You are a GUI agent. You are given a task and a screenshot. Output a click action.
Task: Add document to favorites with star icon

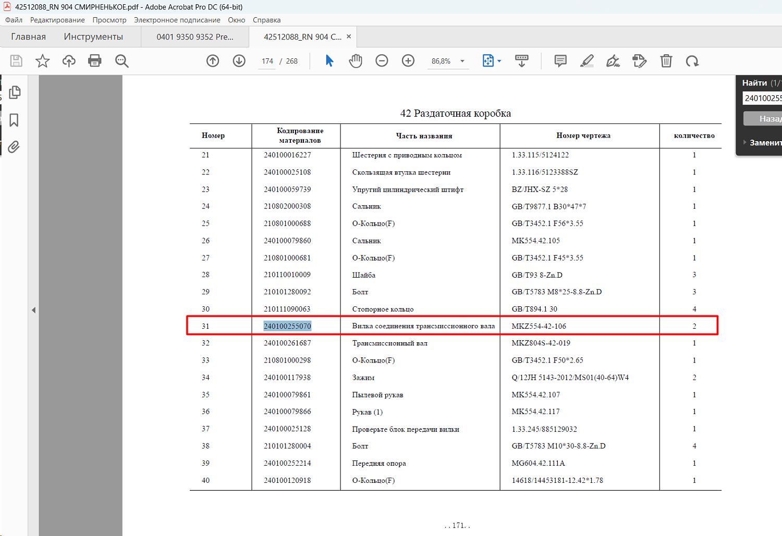[x=42, y=61]
